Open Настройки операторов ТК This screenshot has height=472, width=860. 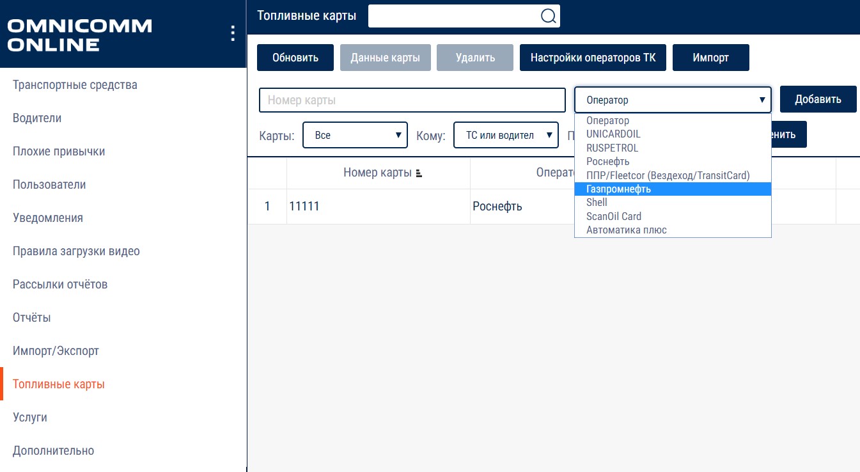pos(593,58)
